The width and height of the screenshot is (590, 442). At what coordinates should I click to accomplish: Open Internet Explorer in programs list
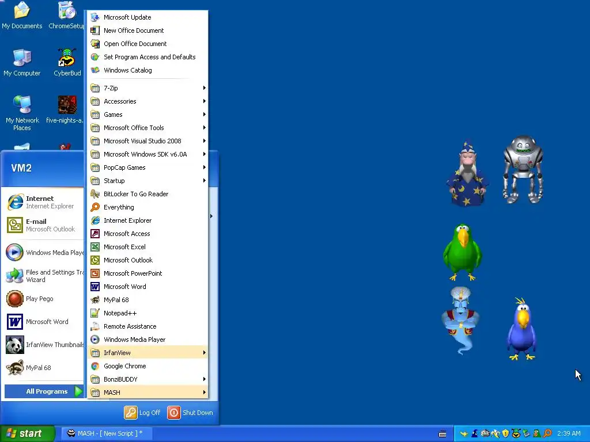coord(147,220)
